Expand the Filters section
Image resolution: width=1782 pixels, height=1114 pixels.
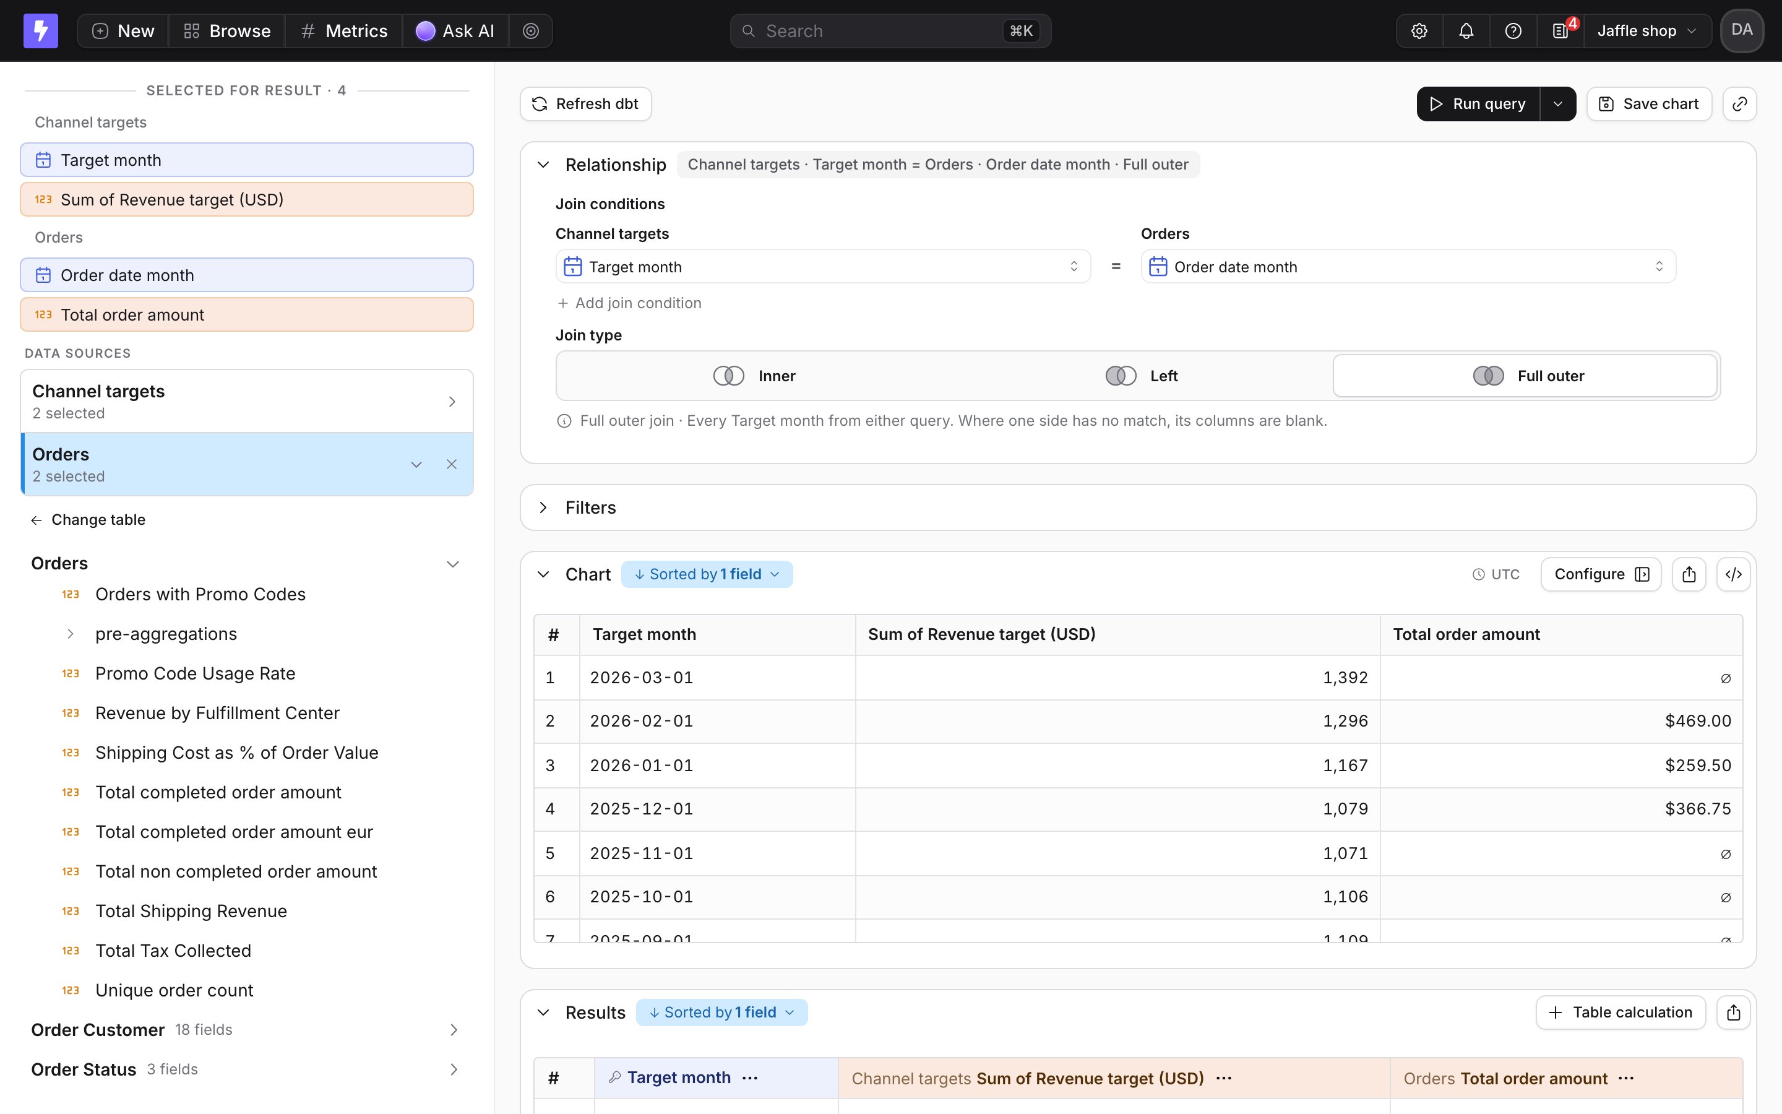(543, 507)
